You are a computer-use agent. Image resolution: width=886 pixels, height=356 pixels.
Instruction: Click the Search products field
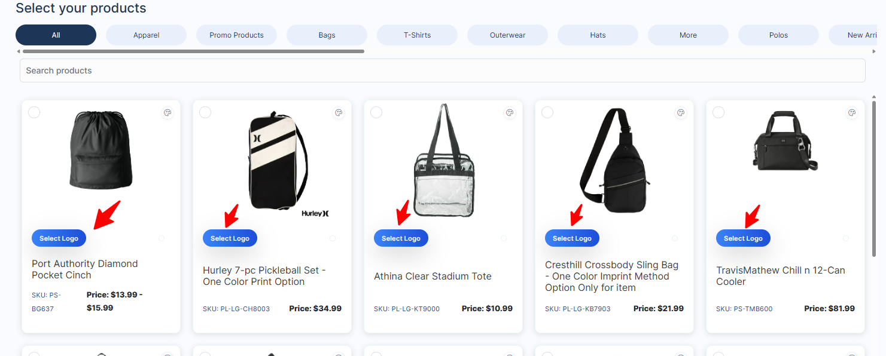pos(443,70)
